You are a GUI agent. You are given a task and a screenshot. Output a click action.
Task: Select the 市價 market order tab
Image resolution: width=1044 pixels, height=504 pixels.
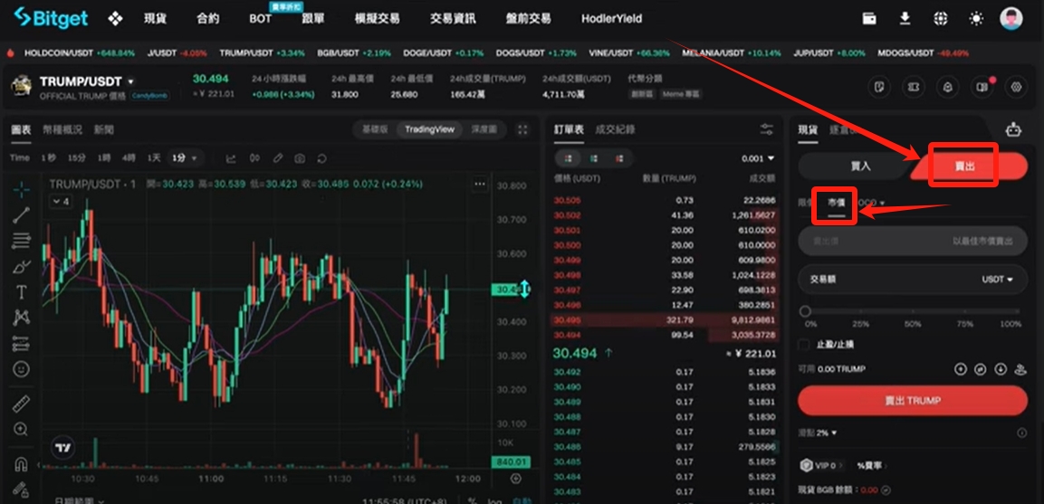[x=837, y=203]
